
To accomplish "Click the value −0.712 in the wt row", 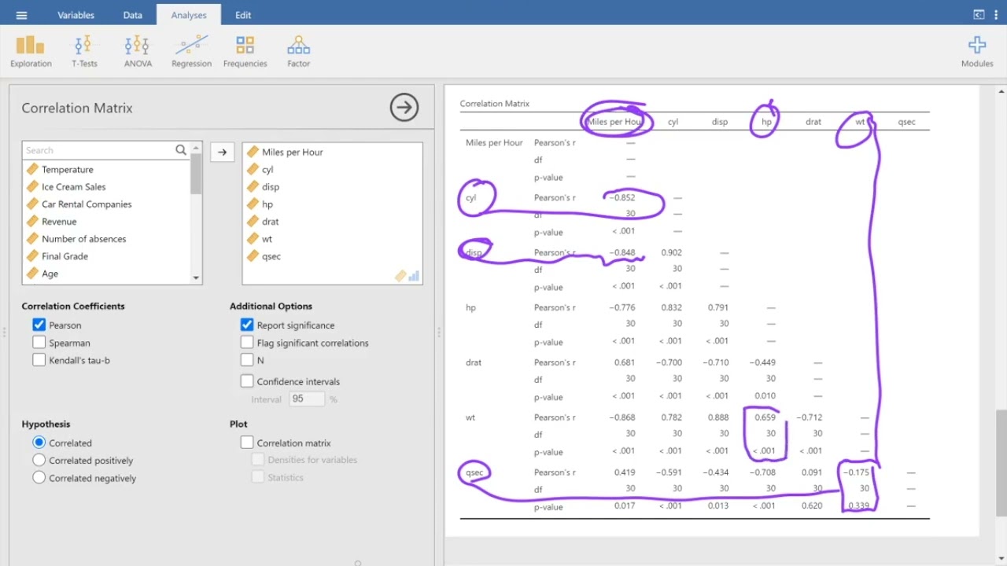I will (x=809, y=417).
